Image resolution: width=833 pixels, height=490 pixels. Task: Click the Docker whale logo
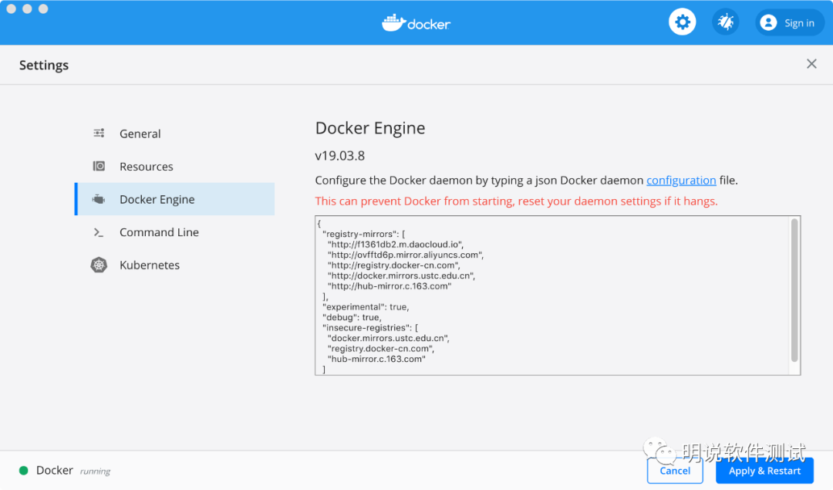point(394,22)
